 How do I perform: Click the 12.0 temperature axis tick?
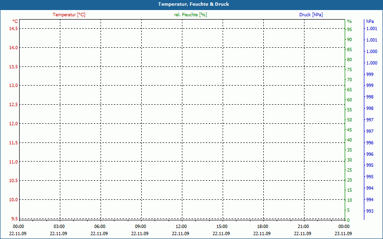click(x=13, y=124)
